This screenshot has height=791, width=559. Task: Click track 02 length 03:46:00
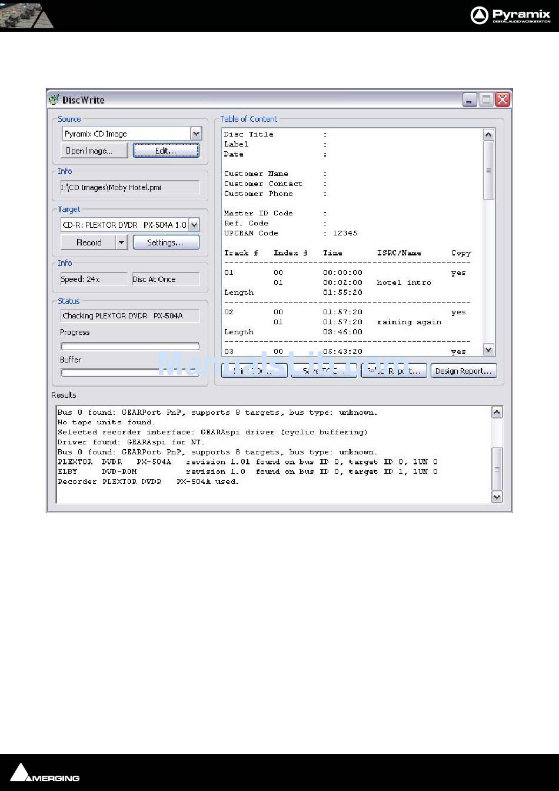point(342,332)
